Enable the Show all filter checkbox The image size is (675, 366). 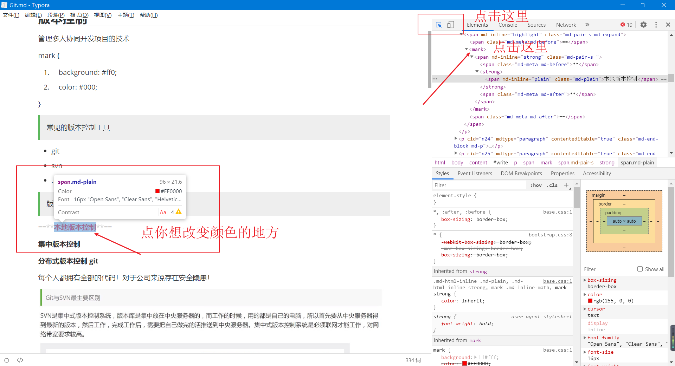pyautogui.click(x=640, y=269)
